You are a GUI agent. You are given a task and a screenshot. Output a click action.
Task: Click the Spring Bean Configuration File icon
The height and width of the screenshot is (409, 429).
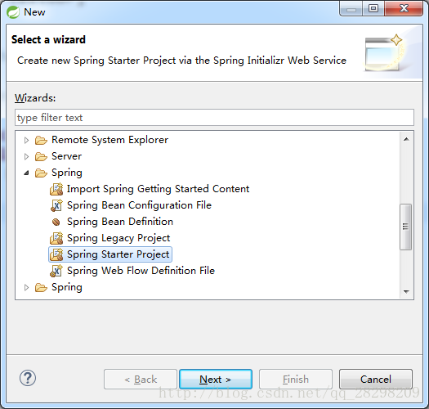point(56,205)
